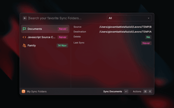
Task: Click the Javascript code brackets icon
Action: [24, 37]
